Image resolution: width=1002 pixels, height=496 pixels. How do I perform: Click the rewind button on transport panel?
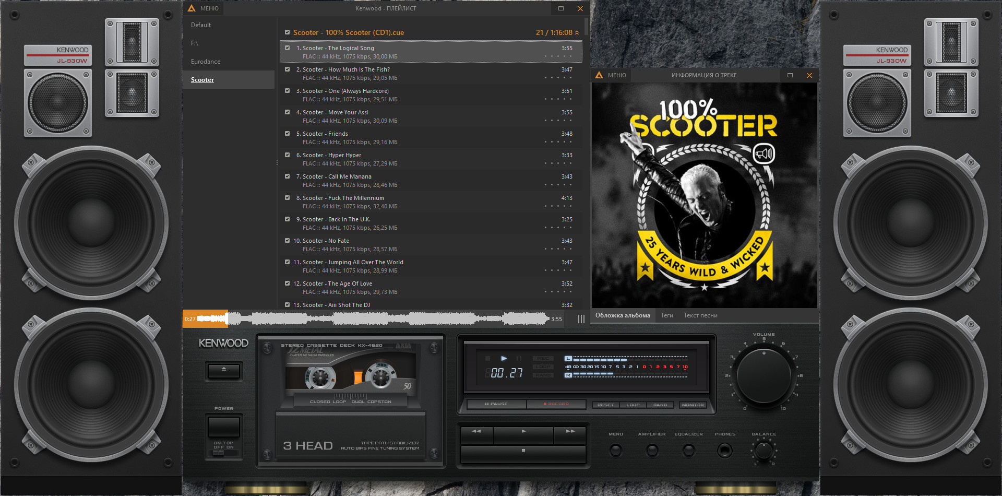click(x=476, y=434)
